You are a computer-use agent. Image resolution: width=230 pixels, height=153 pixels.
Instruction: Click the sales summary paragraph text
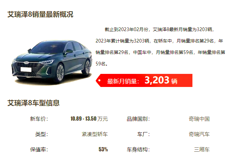pos(160,46)
